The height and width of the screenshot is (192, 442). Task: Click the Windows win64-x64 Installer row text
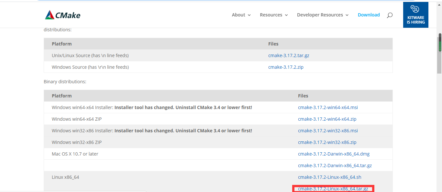(x=152, y=107)
